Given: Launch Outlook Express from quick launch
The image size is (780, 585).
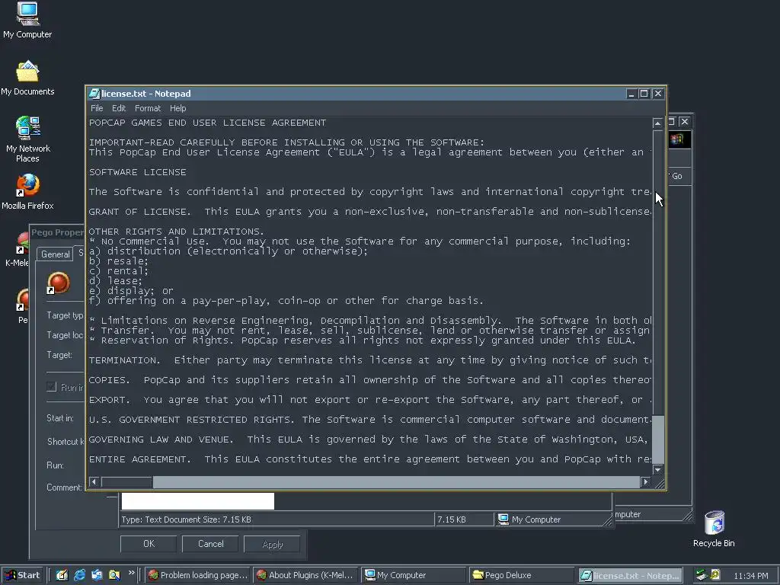Looking at the screenshot, I should [97, 575].
